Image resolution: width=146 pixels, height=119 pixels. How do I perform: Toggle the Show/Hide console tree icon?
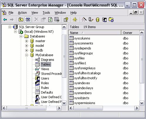28,20
